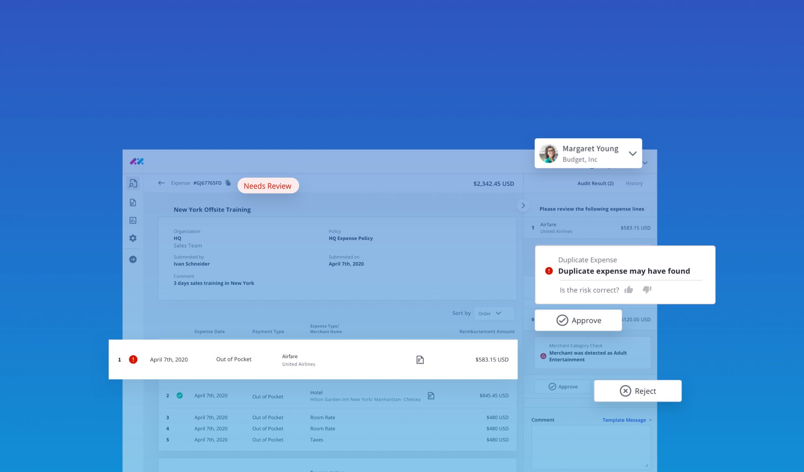Select the Airfare United Airlines audit line
The image size is (804, 472).
point(591,228)
